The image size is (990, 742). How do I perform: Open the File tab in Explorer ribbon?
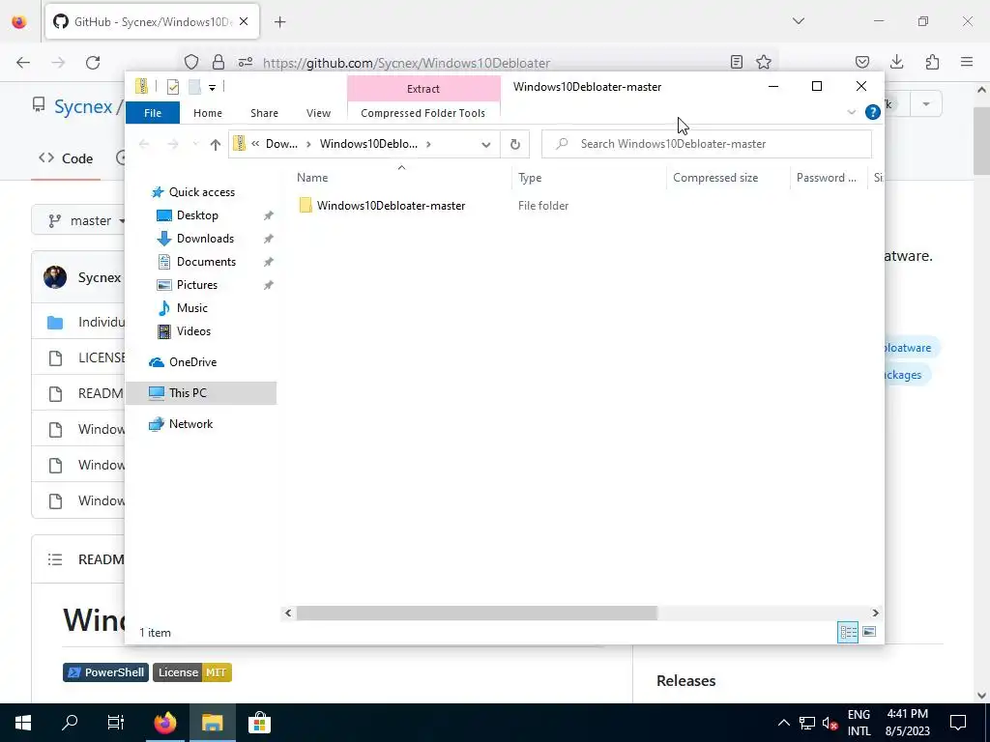(153, 113)
